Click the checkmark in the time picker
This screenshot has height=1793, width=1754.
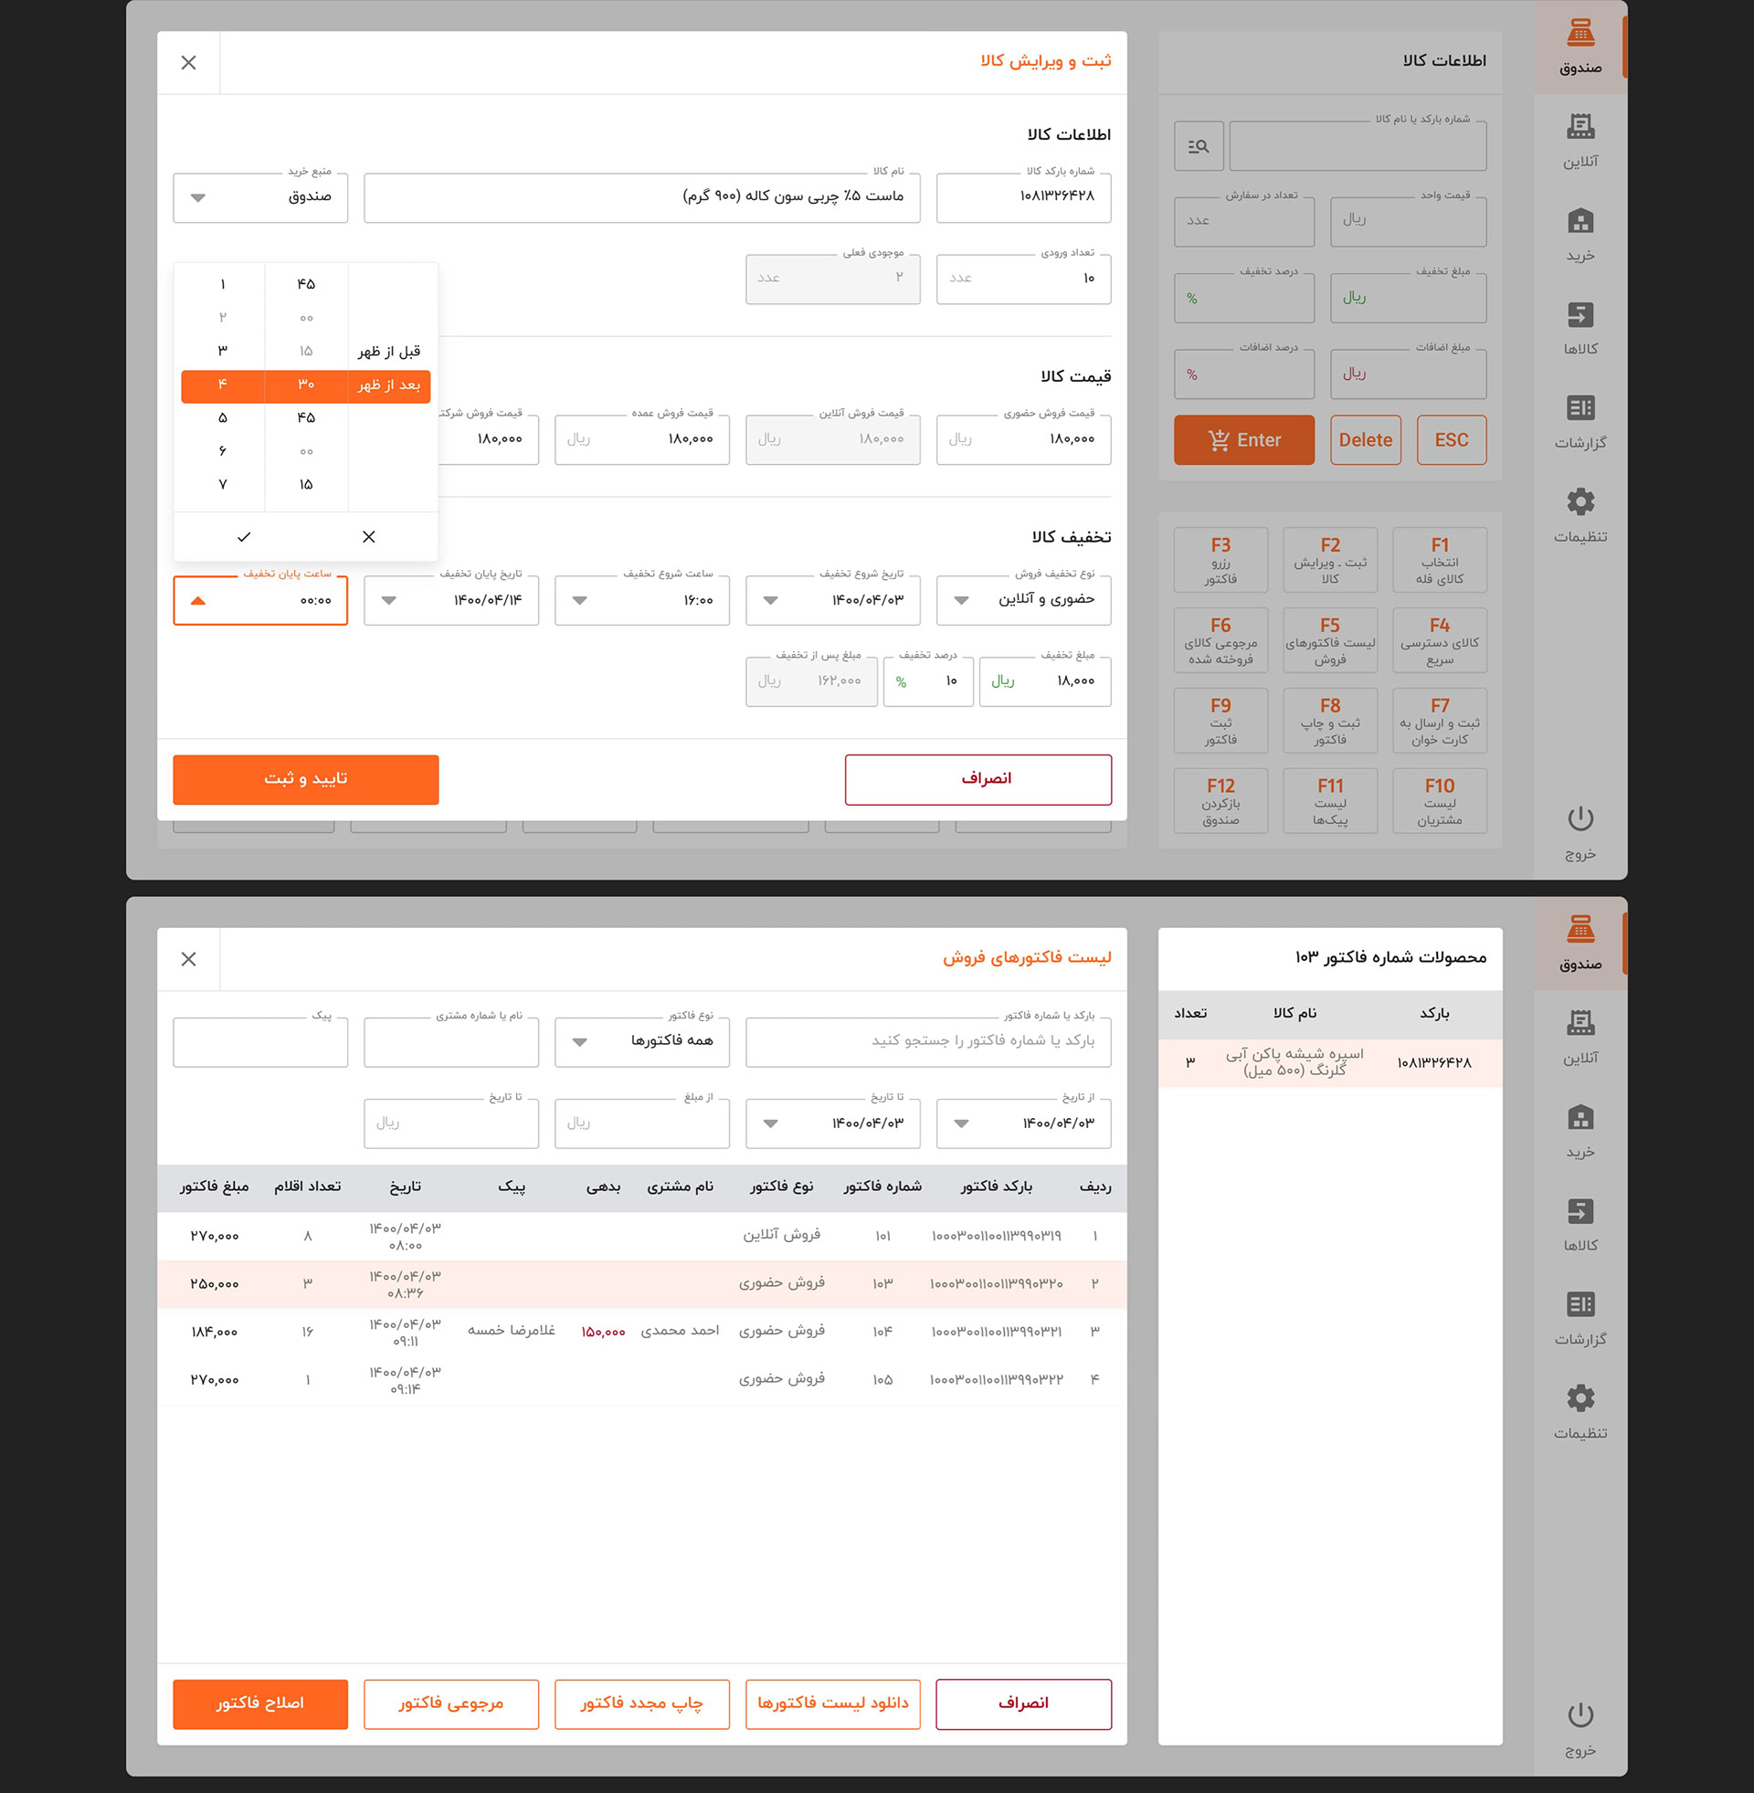[x=244, y=537]
